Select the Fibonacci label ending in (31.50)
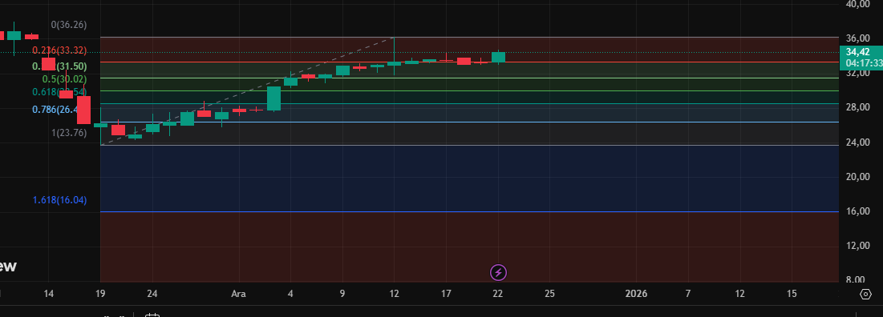Viewport: 883px width, 317px height. pyautogui.click(x=59, y=66)
